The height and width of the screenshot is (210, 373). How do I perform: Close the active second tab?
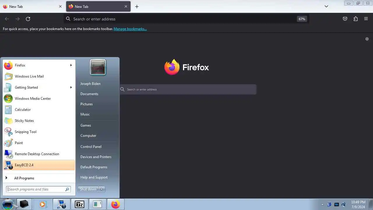[x=126, y=6]
